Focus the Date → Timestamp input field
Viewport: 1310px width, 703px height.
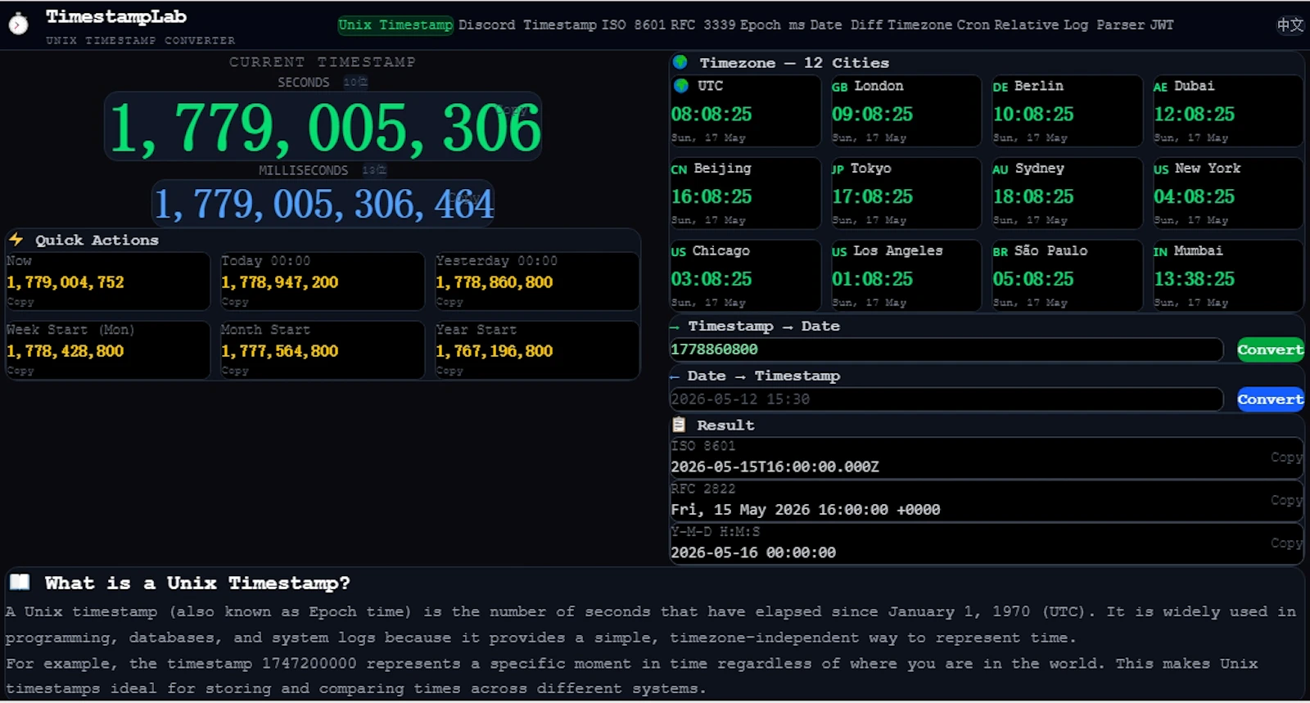[x=946, y=399]
